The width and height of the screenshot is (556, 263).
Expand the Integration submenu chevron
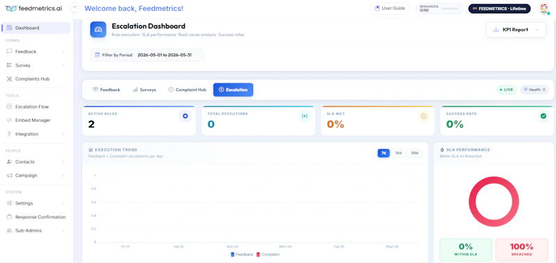[63, 134]
